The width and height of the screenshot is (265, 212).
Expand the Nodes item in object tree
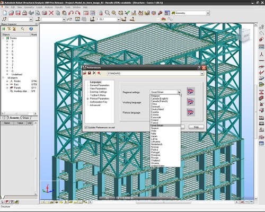tap(7, 81)
